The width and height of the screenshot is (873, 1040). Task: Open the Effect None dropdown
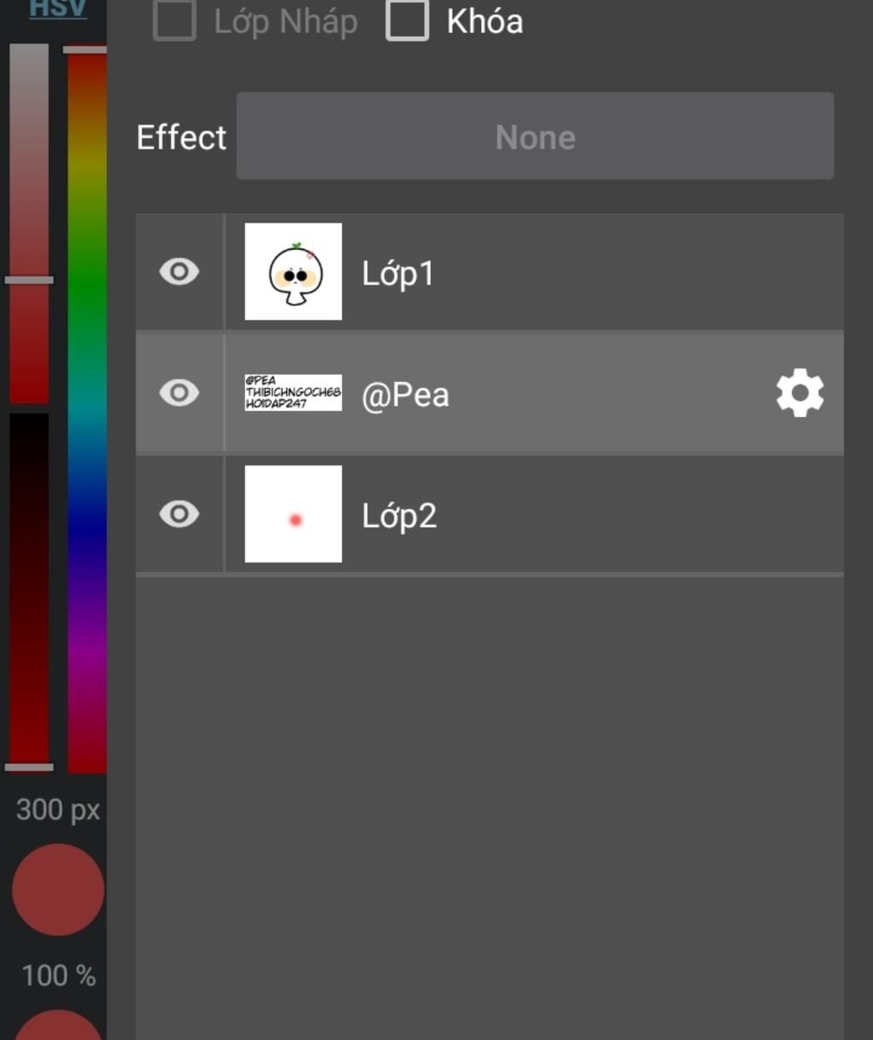[x=535, y=136]
